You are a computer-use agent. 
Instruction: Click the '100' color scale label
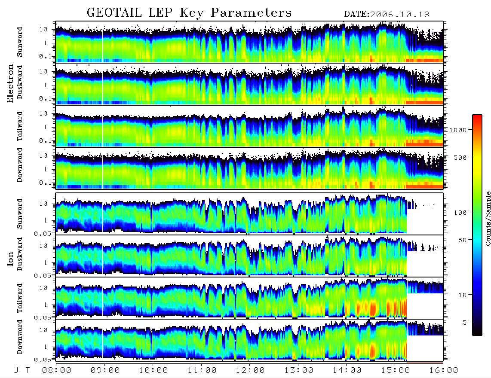(x=460, y=213)
